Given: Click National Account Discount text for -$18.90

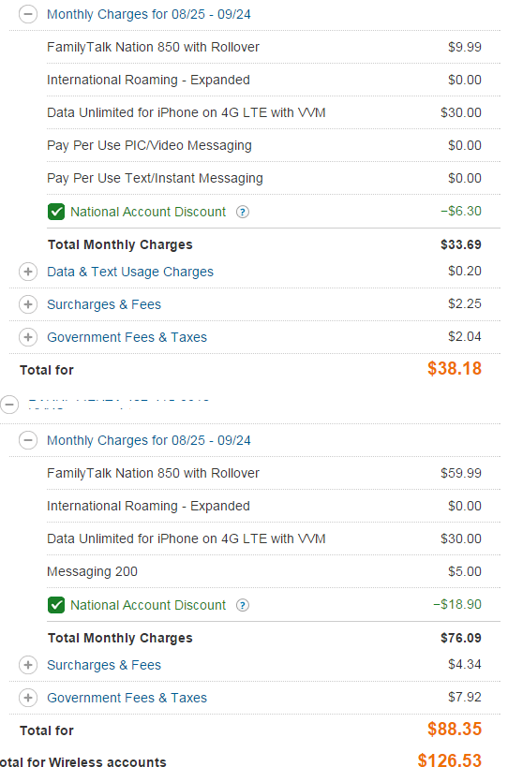Looking at the screenshot, I should tap(148, 605).
